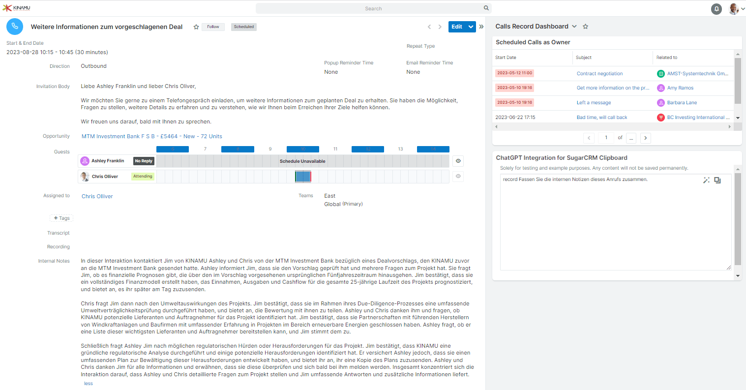
Task: Sort by Start Date column
Action: 506,58
